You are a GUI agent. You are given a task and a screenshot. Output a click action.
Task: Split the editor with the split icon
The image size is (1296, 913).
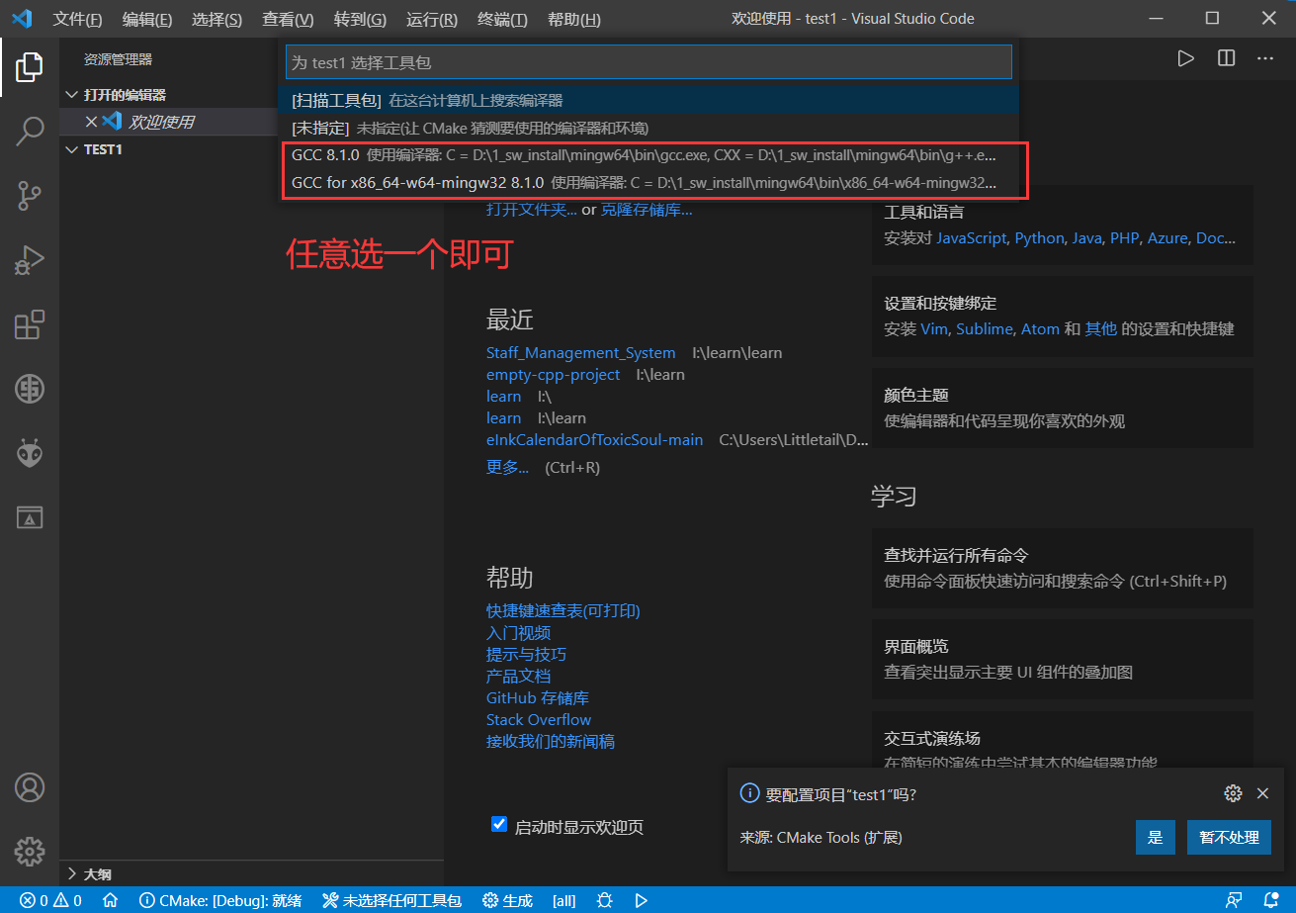click(1226, 59)
